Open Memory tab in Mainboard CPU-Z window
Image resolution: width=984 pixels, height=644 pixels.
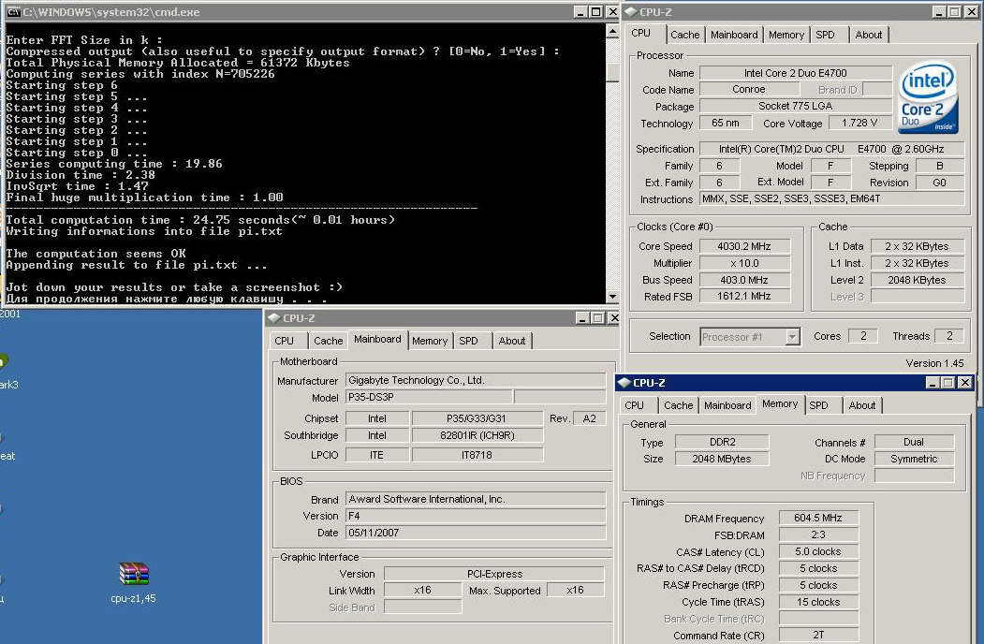tap(430, 341)
